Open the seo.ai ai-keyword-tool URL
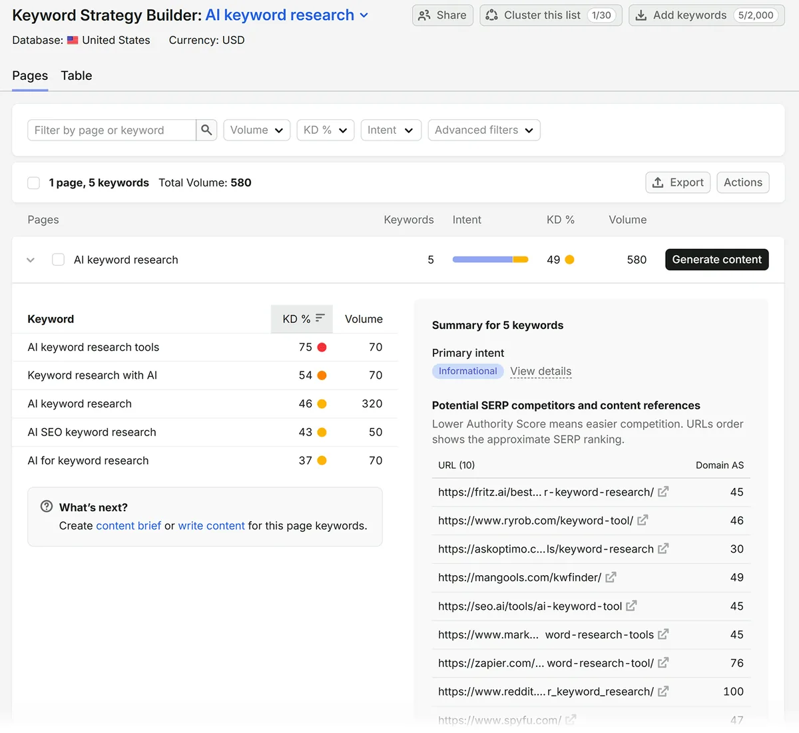 pyautogui.click(x=530, y=606)
